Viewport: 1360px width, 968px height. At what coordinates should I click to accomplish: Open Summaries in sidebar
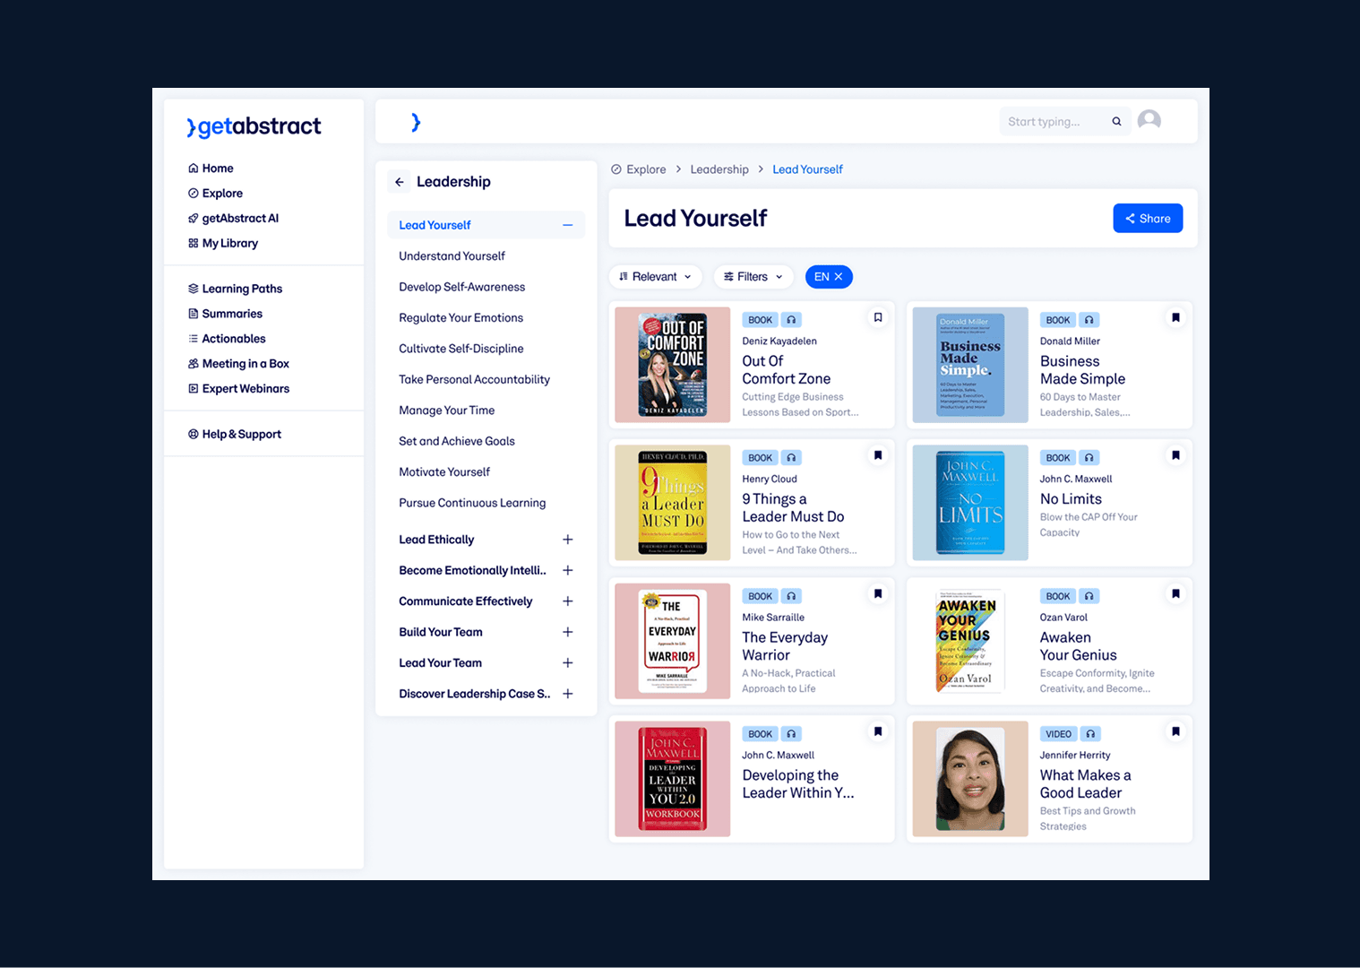[x=225, y=314]
